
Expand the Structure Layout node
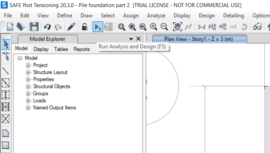coord(28,73)
